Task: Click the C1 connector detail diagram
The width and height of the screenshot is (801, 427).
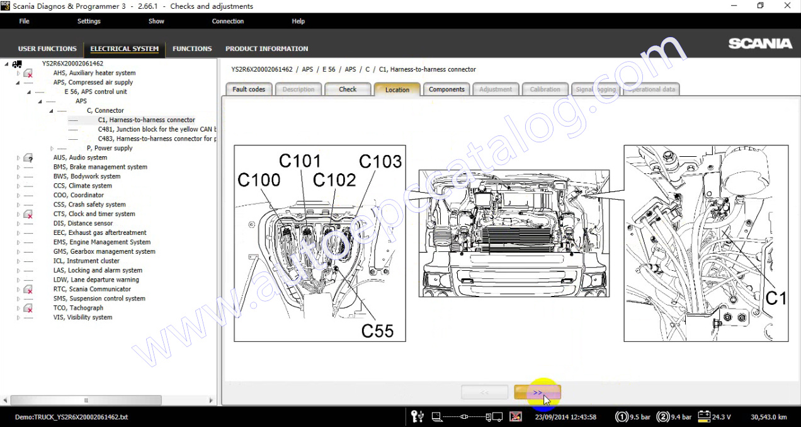Action: (706, 244)
